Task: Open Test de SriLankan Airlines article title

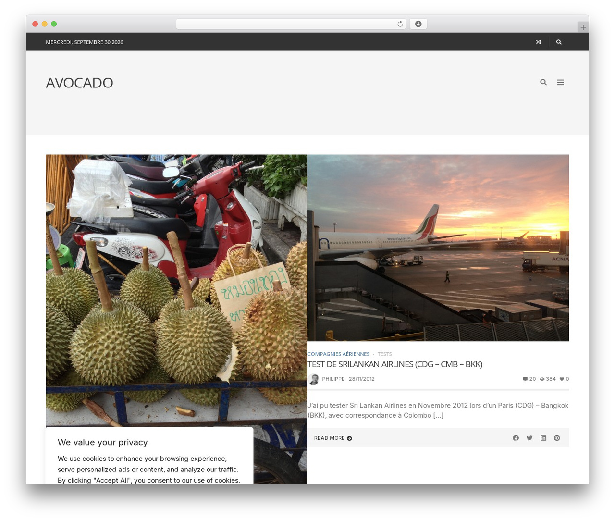Action: (x=395, y=364)
